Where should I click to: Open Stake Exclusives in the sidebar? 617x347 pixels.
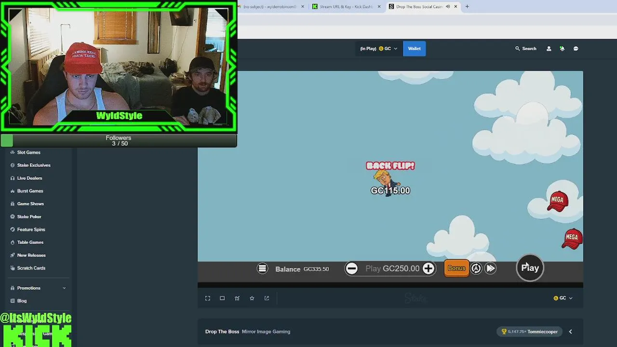click(34, 165)
